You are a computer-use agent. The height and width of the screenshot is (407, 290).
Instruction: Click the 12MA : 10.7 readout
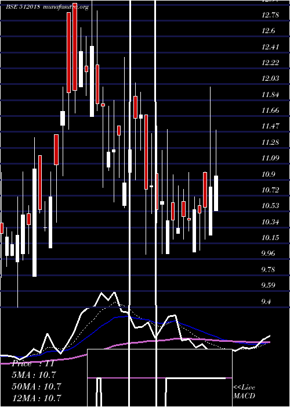click(37, 398)
